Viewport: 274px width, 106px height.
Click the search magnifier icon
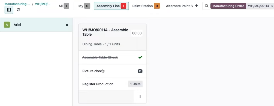tap(207, 6)
